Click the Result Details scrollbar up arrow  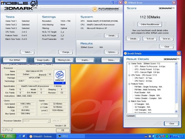(176, 64)
